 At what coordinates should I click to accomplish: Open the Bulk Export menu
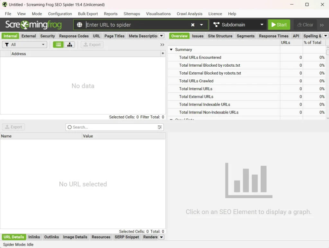88,13
